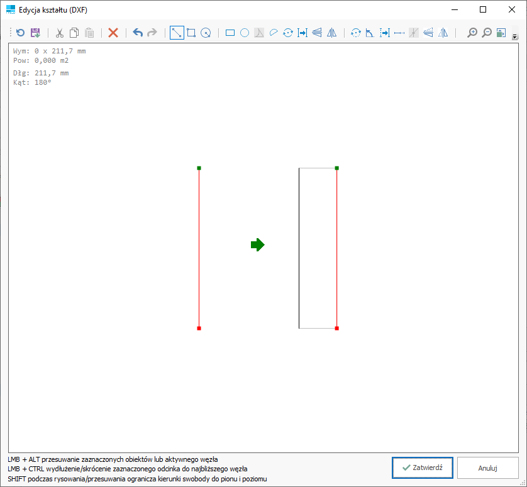Choose the circle shape tool
This screenshot has height=487, width=527.
(x=245, y=33)
